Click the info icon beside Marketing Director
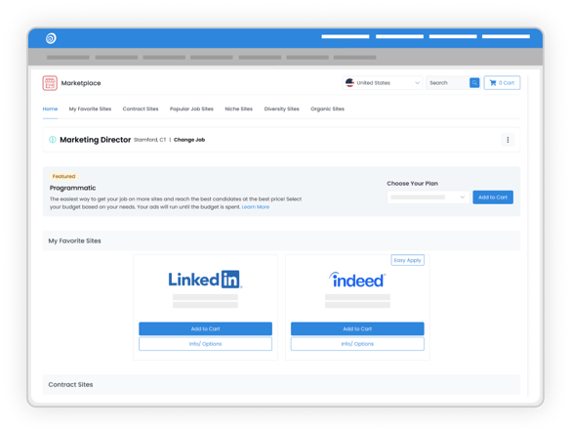 (x=53, y=140)
